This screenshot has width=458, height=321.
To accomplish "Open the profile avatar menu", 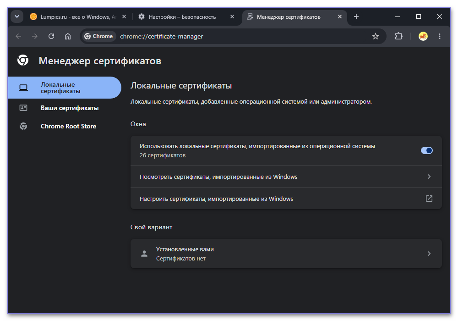I will click(x=423, y=36).
